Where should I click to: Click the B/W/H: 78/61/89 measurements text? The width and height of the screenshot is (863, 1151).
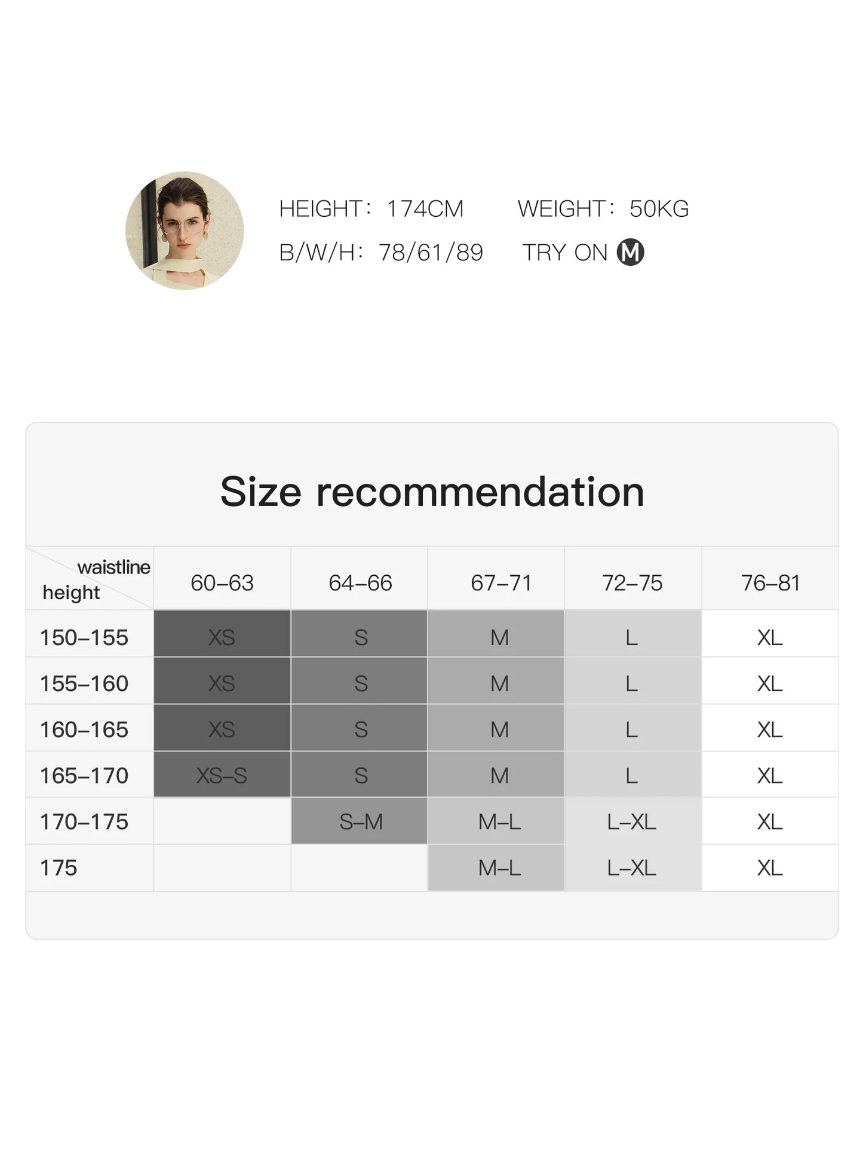coord(380,253)
